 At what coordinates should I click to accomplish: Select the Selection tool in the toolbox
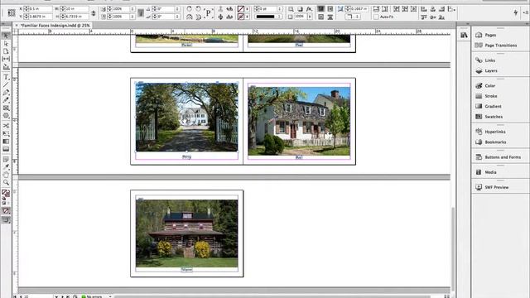(6, 36)
